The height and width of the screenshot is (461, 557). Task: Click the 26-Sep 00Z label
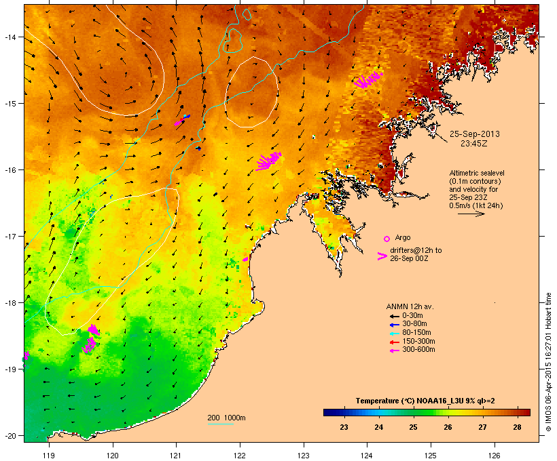(x=409, y=258)
